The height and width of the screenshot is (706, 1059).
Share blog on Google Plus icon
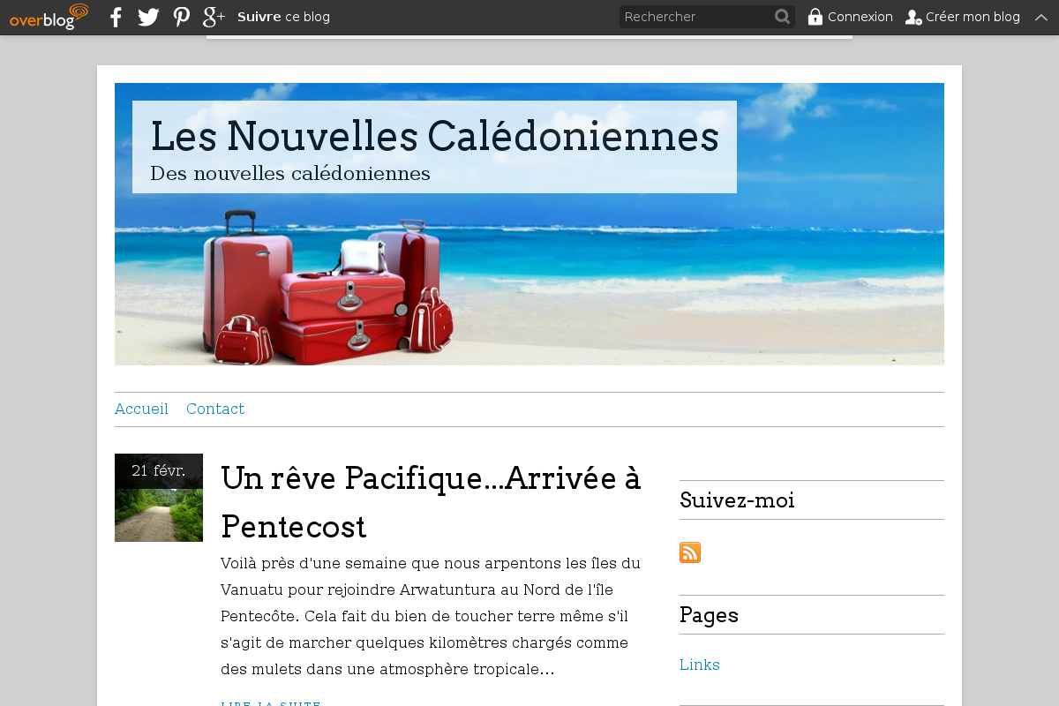[214, 17]
